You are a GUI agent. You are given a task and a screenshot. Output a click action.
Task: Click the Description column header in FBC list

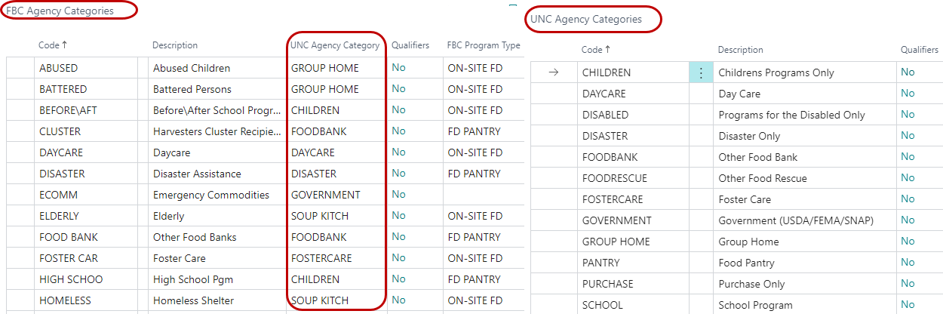pyautogui.click(x=175, y=45)
